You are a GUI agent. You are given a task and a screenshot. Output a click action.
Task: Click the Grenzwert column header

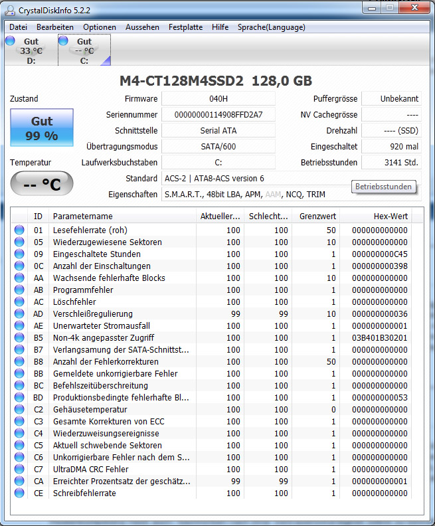click(x=316, y=216)
